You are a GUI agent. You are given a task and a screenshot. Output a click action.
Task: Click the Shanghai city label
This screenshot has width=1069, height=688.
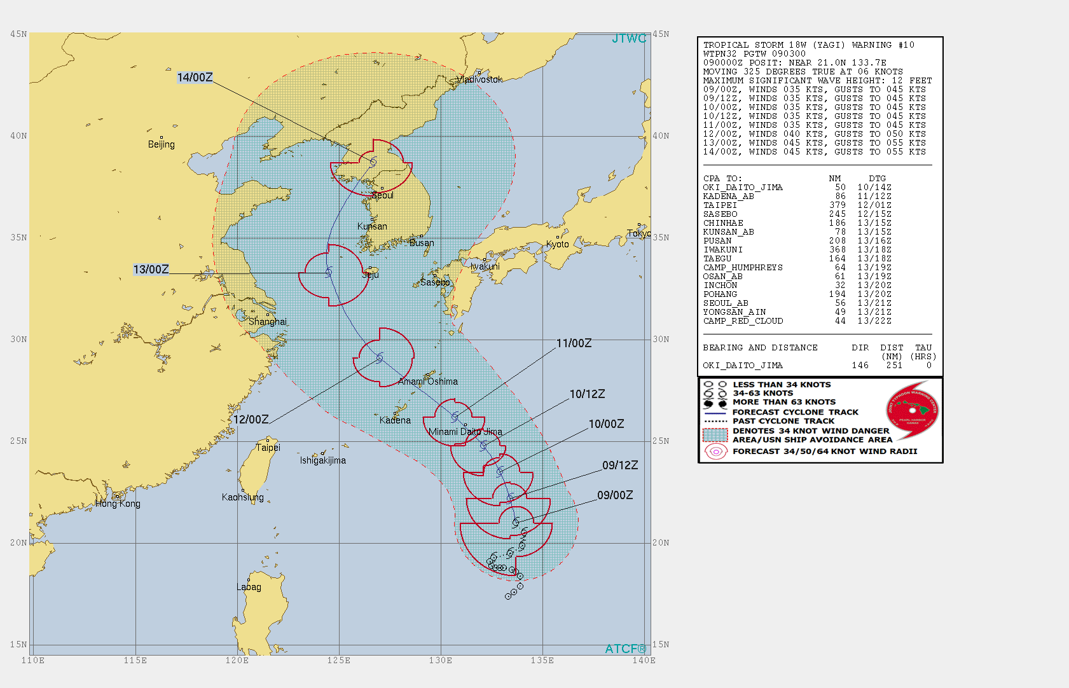click(x=268, y=322)
